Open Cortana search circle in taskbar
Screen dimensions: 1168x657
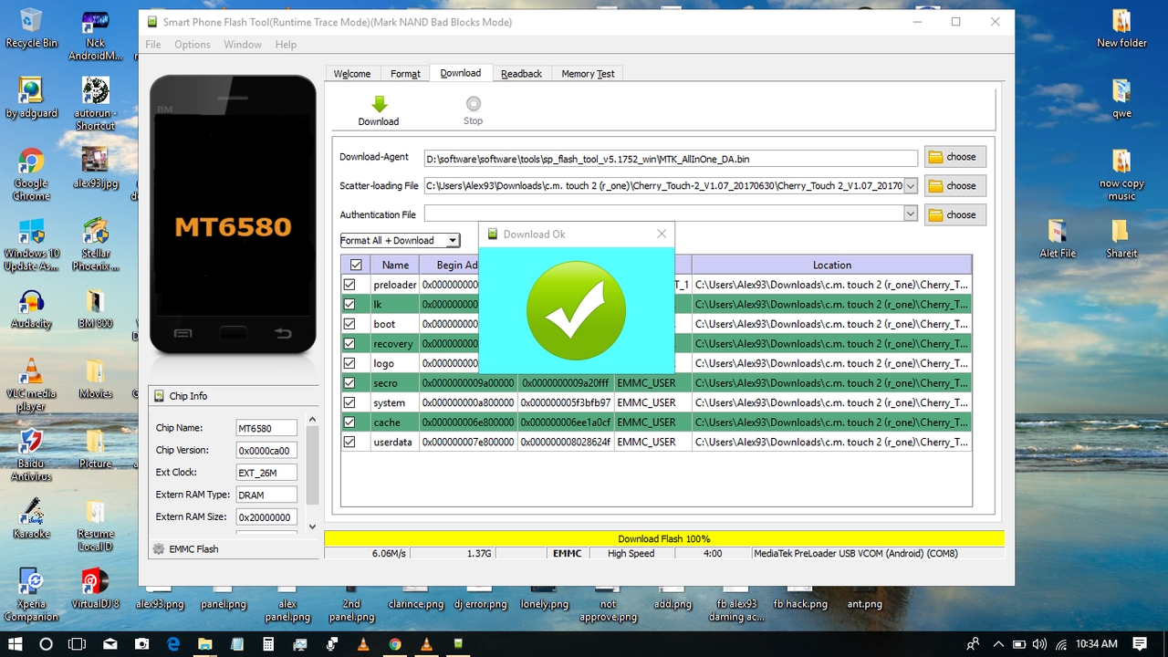coord(47,643)
